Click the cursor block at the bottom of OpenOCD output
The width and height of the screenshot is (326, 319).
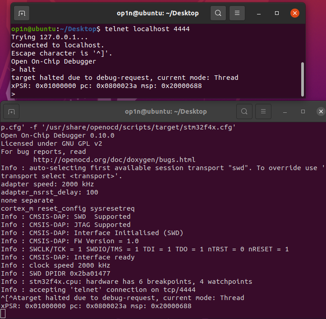click(3, 314)
